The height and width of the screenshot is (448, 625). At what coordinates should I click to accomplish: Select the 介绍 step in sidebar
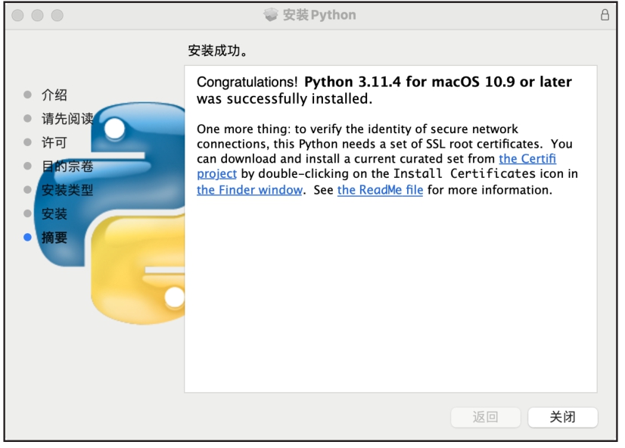[x=54, y=95]
